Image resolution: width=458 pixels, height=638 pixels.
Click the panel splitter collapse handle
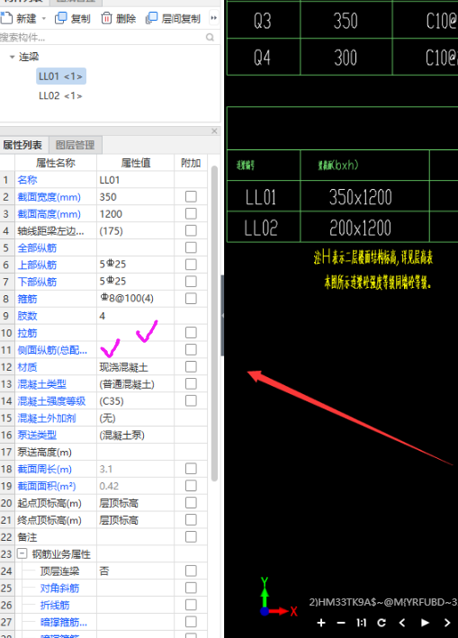pos(222,315)
